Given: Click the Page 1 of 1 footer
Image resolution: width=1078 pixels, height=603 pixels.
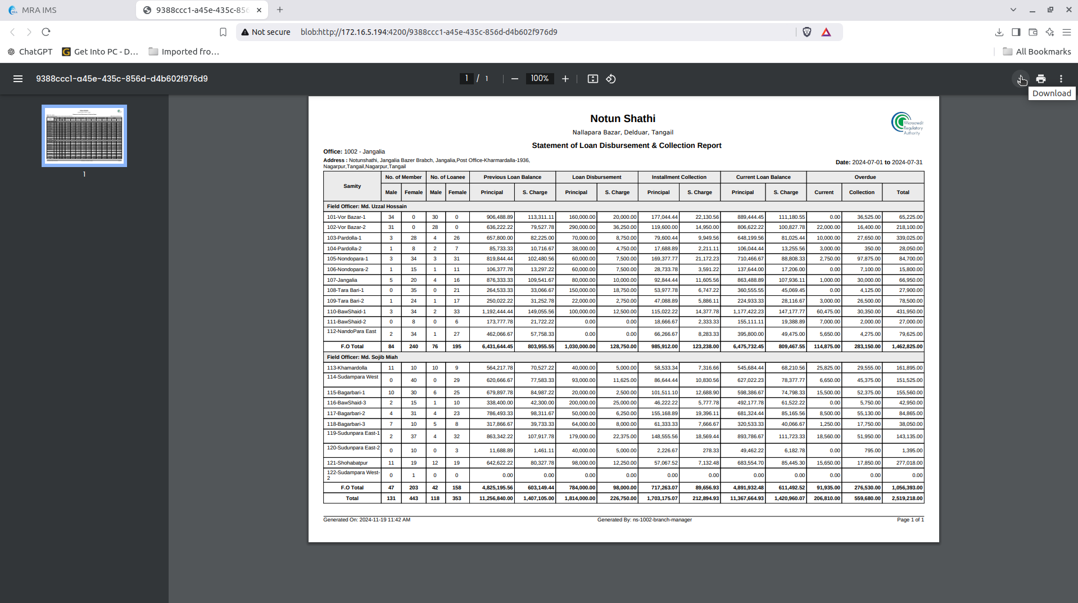Looking at the screenshot, I should click(x=911, y=520).
